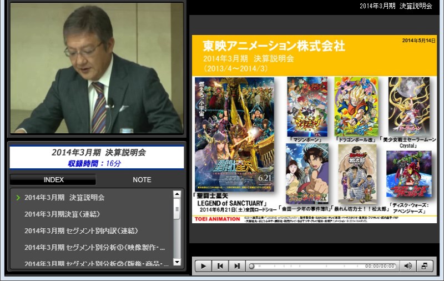Click the TOEI ANIMATION logo text
Viewport: 444px width, 281px height.
pos(217,219)
